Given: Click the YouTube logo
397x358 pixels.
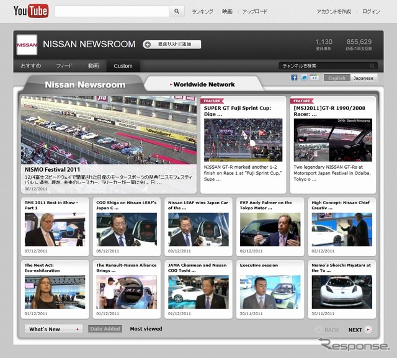Looking at the screenshot, I should 31,11.
